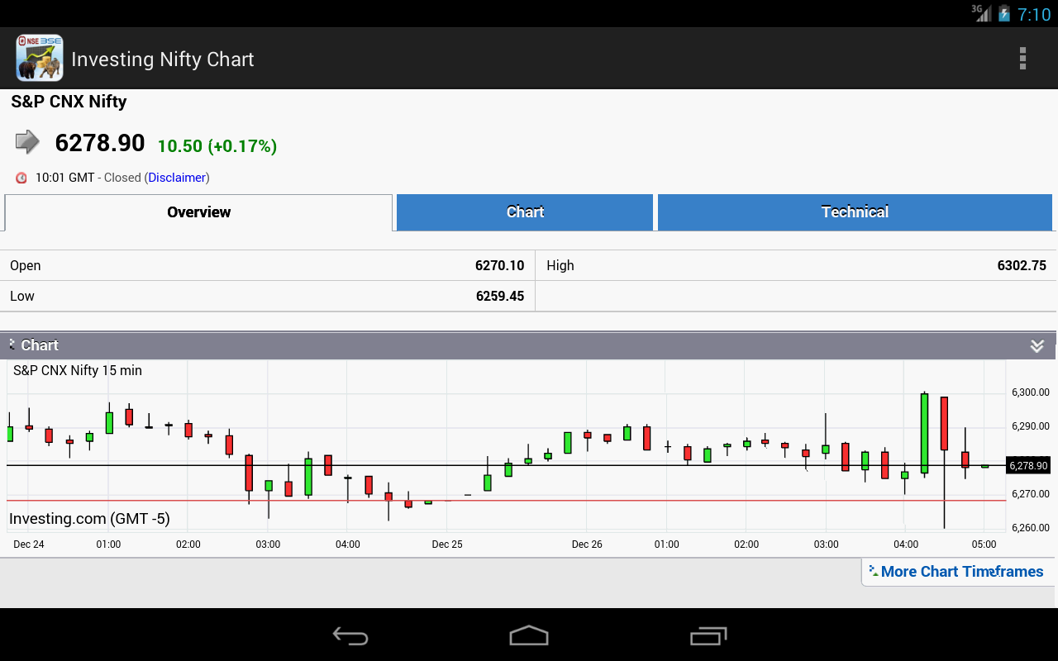Switch to the Technical tab
Viewport: 1058px width, 661px height.
pyautogui.click(x=855, y=212)
